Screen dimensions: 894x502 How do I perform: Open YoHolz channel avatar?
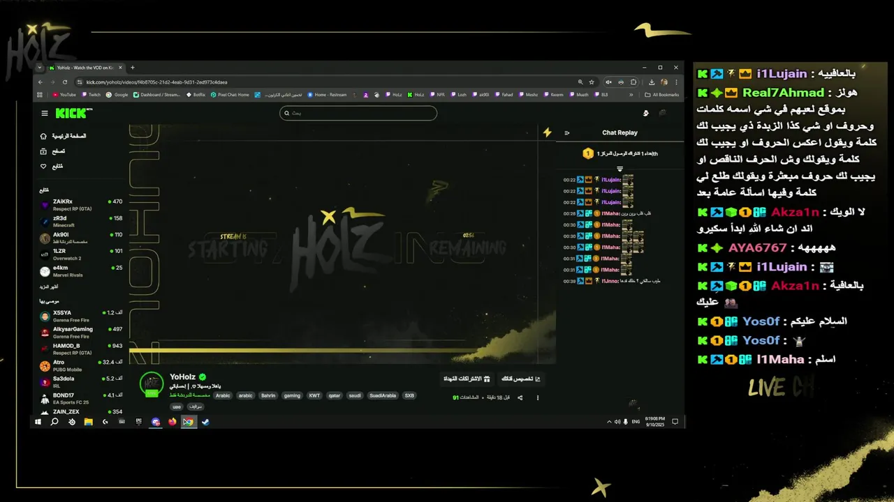[152, 384]
